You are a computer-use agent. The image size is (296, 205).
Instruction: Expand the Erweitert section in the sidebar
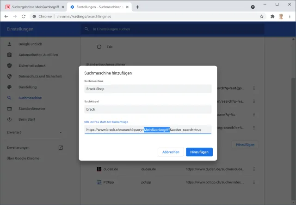(35, 132)
